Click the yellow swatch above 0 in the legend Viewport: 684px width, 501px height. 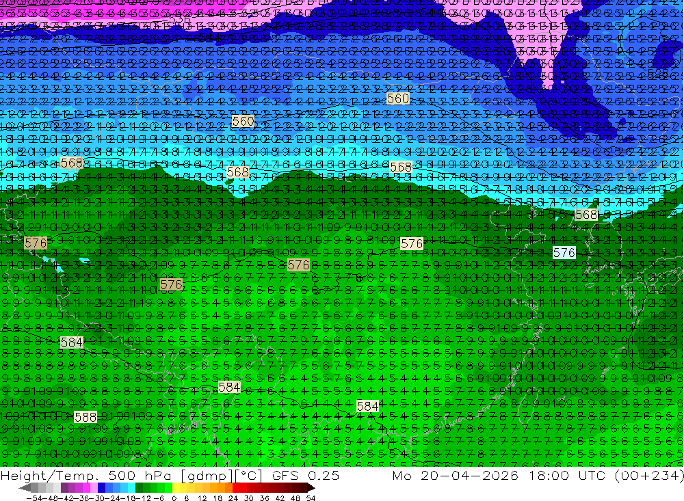(x=176, y=487)
